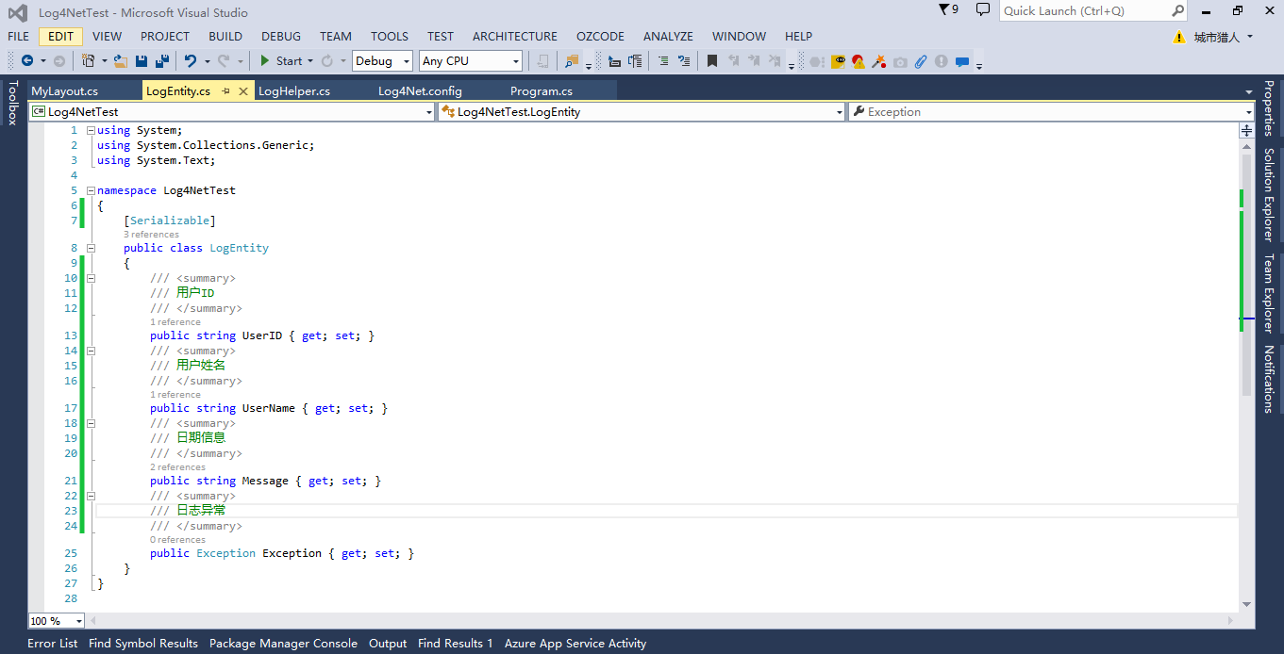The height and width of the screenshot is (654, 1284).
Task: Click the account warning triangle icon
Action: (1179, 38)
